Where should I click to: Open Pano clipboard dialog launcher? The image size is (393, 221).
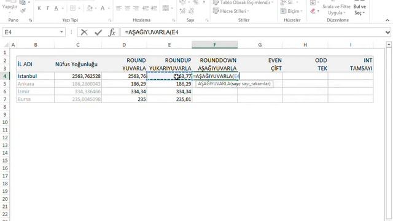click(30, 20)
